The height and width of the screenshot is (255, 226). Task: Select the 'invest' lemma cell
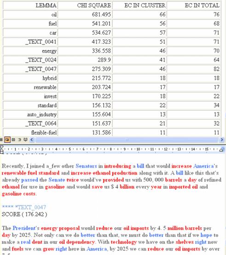30,97
